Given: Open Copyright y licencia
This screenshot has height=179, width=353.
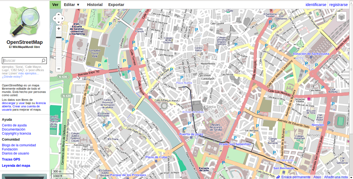Looking at the screenshot, I should [x=16, y=134].
